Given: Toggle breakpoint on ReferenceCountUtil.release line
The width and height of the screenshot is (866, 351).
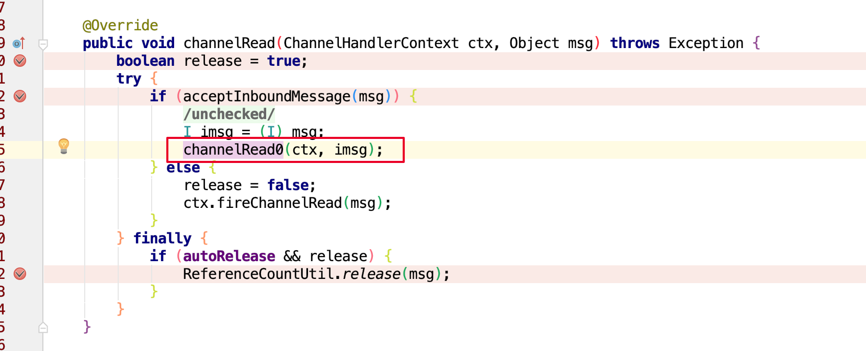Looking at the screenshot, I should coord(20,274).
